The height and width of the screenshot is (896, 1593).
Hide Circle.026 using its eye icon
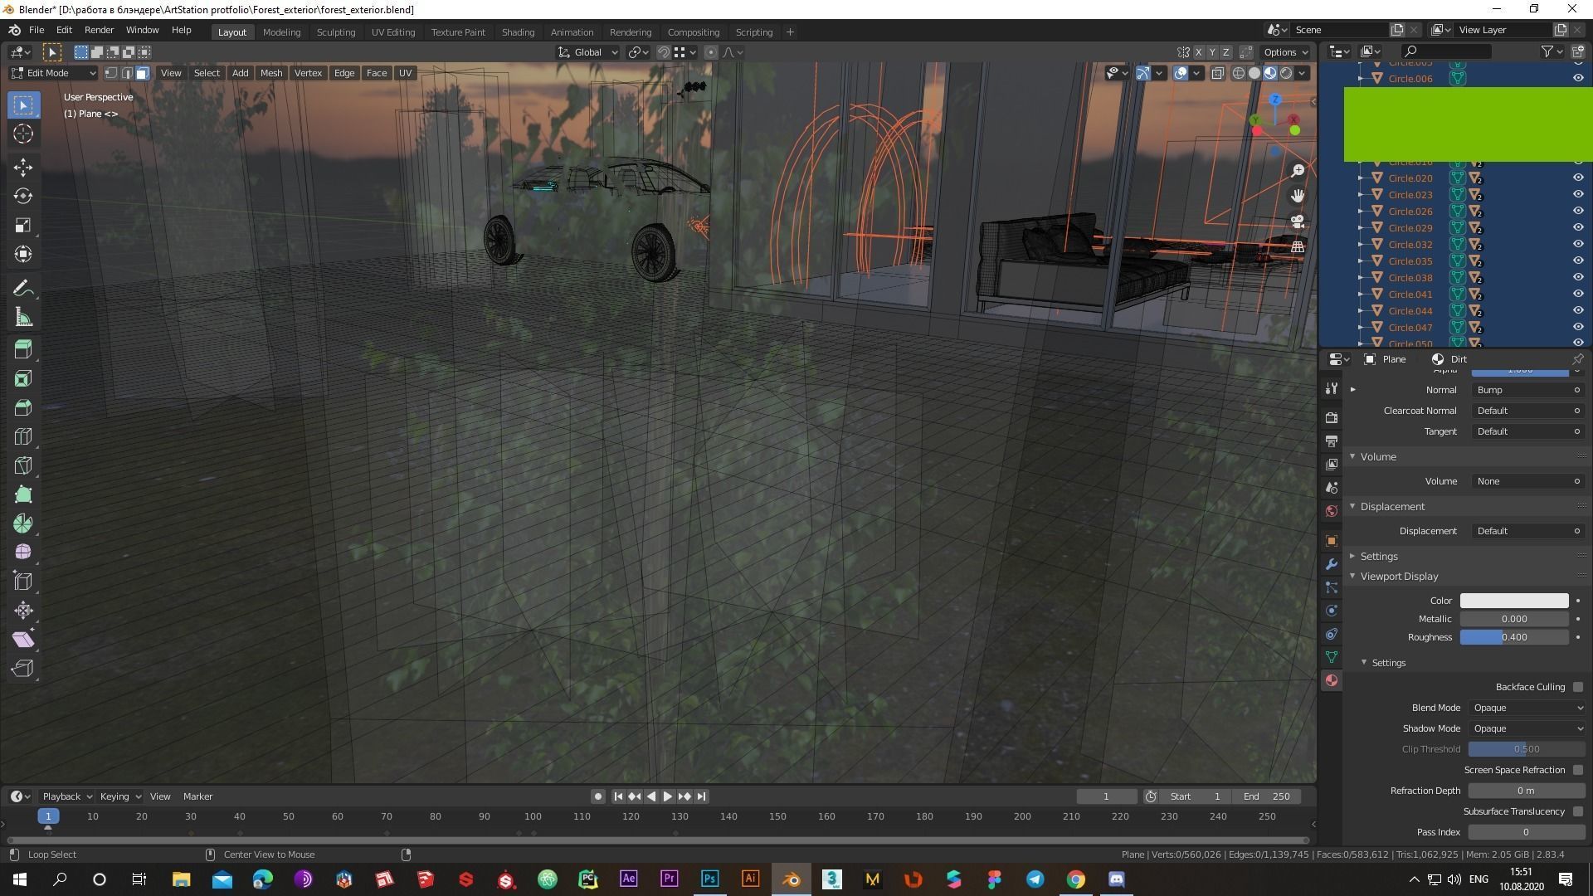click(x=1577, y=211)
